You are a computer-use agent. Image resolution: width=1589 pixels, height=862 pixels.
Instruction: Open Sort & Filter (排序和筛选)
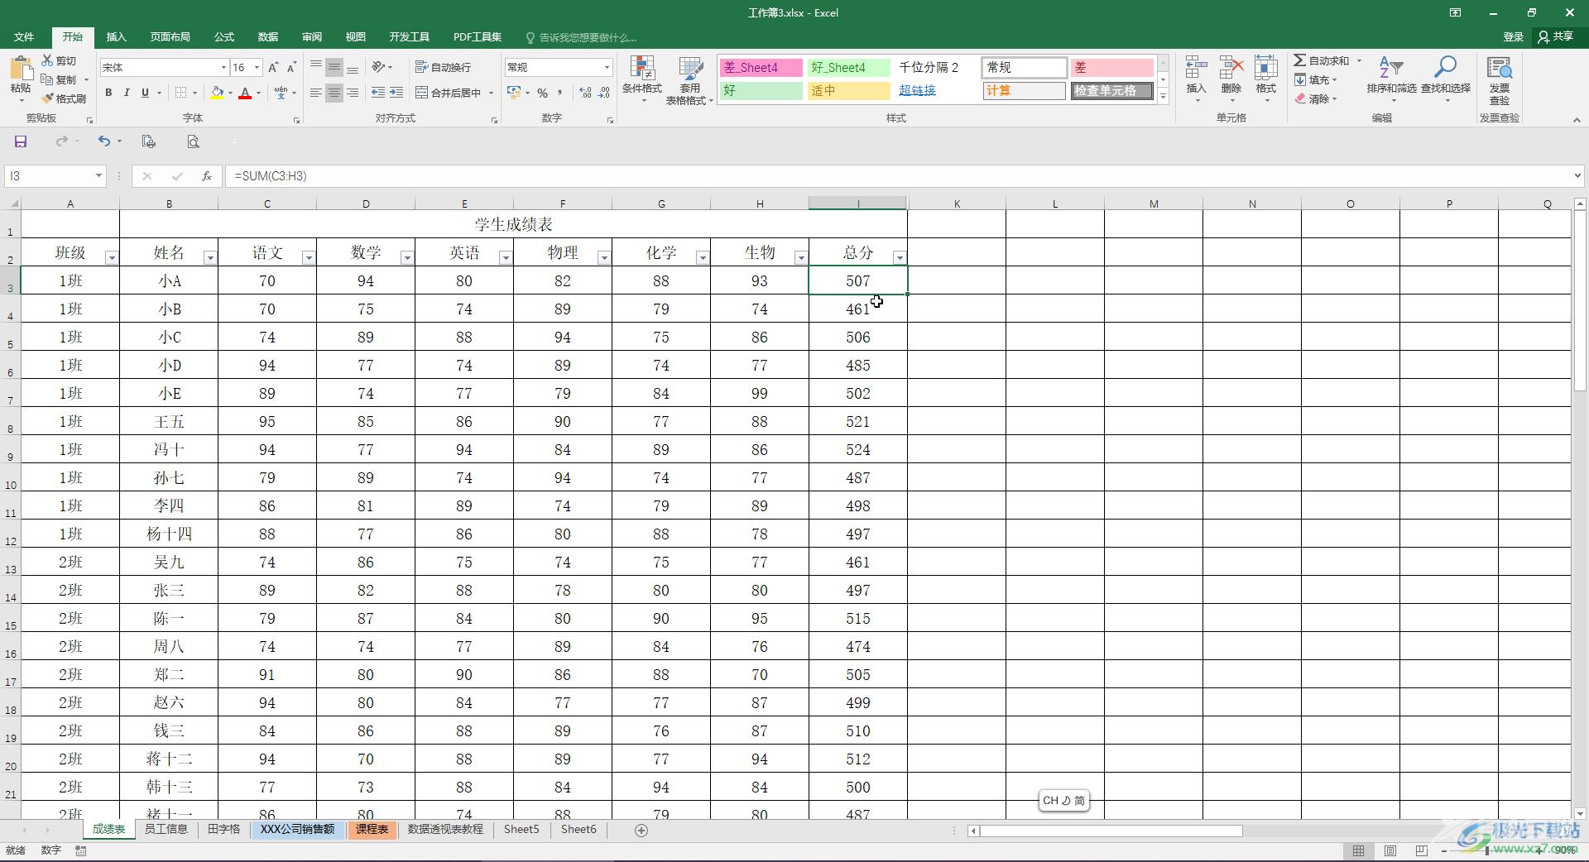click(1391, 79)
